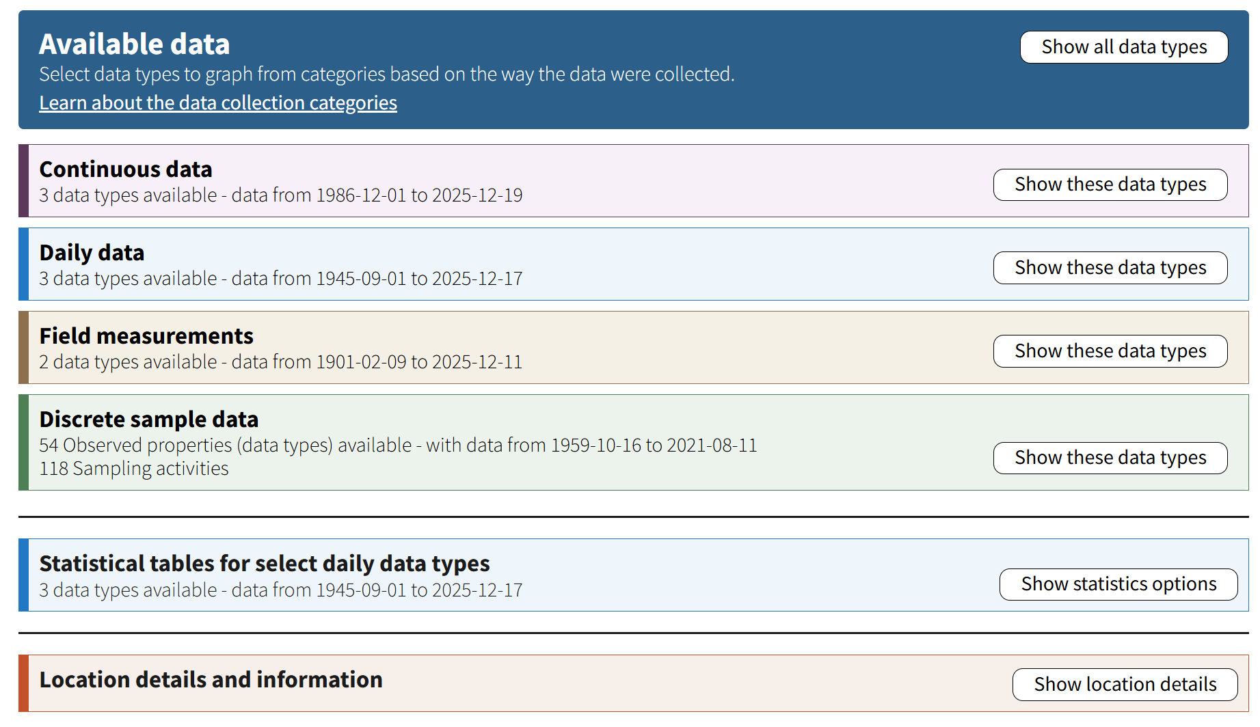Select the Location details and information header
Viewport: 1260px width, 727px height.
tap(211, 680)
